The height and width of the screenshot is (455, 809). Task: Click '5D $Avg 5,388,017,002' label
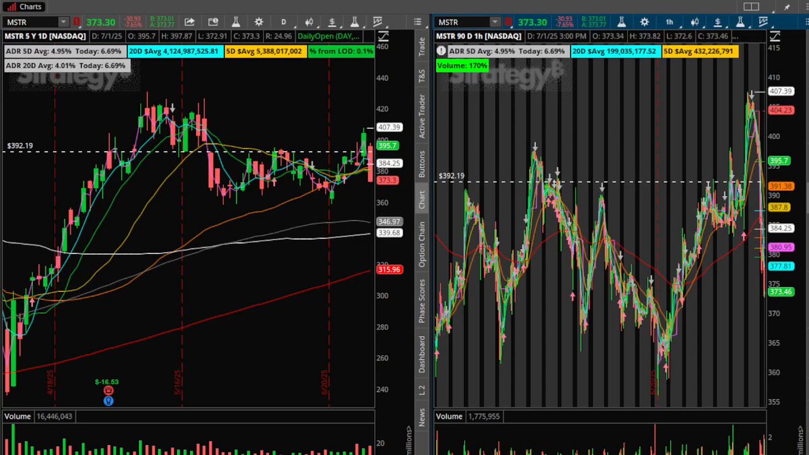point(265,51)
